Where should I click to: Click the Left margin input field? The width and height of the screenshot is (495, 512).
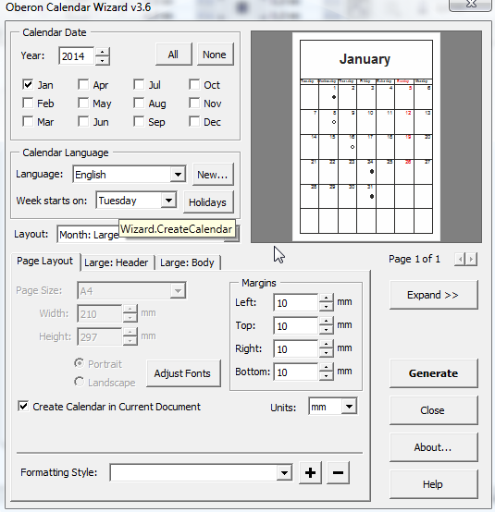[x=295, y=302]
